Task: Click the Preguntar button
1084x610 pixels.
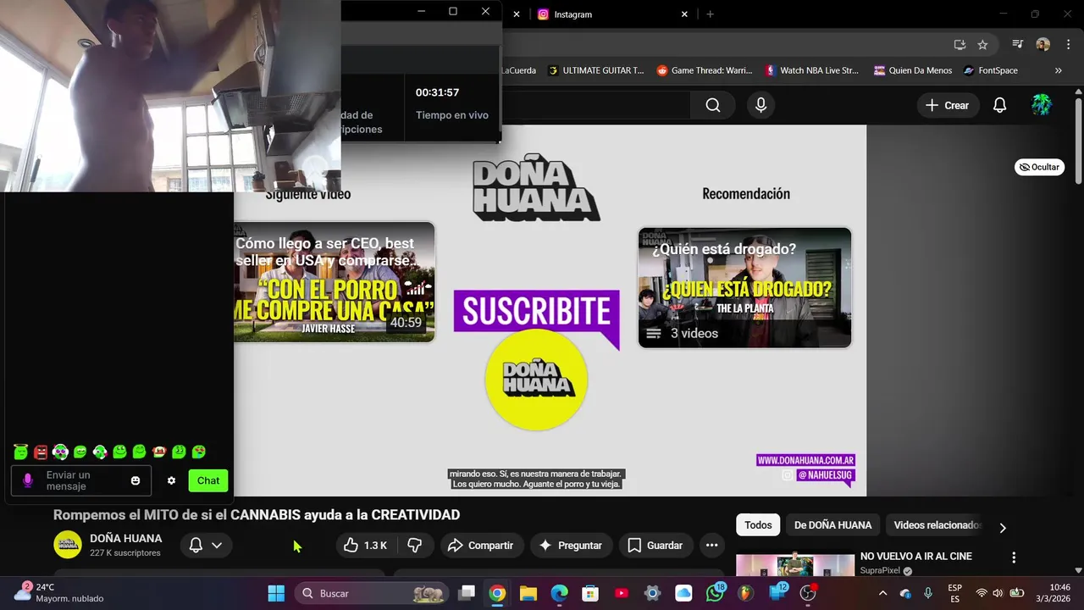Action: click(x=571, y=546)
